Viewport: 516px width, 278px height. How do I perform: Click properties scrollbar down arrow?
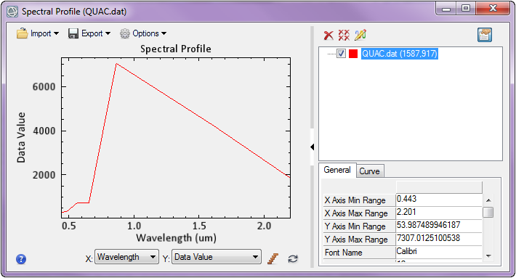click(488, 255)
